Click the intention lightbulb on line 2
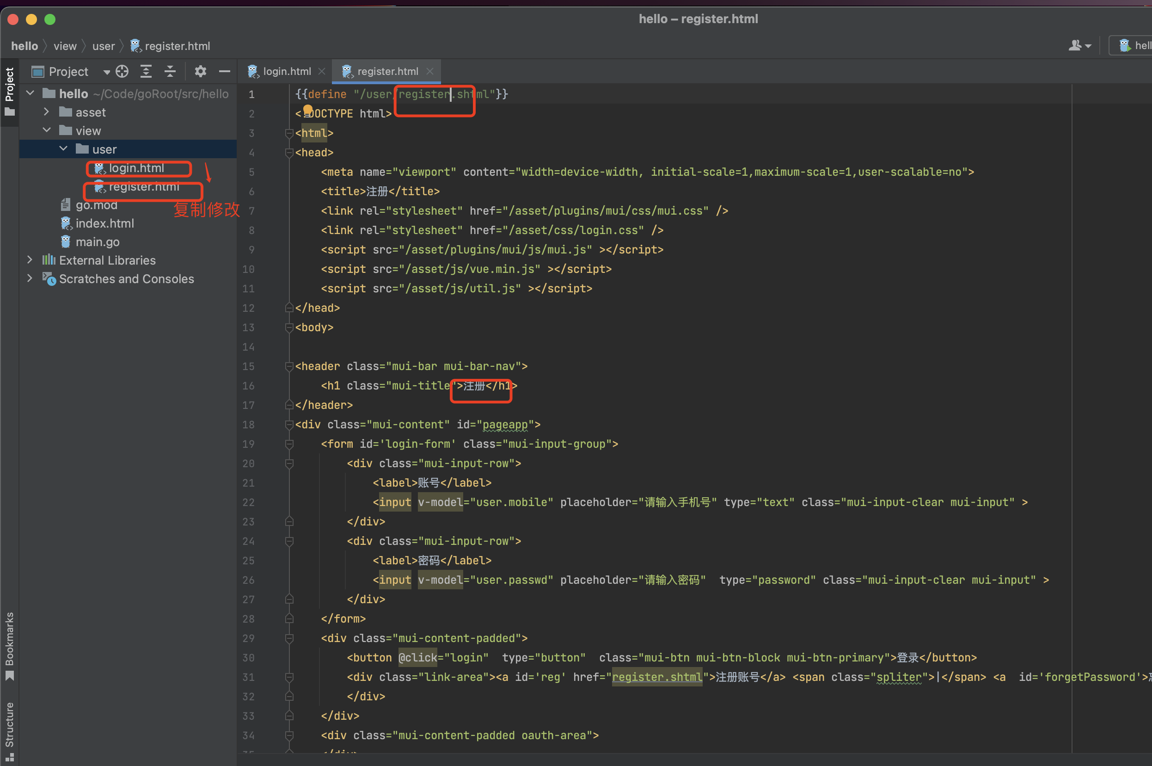This screenshot has height=766, width=1152. tap(307, 110)
